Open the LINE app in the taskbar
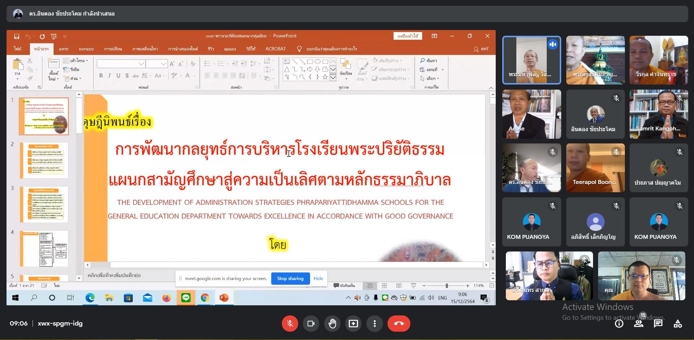The width and height of the screenshot is (694, 340). pyautogui.click(x=186, y=298)
